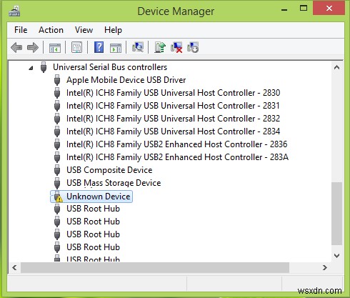Viewport: 350px width, 298px height.
Task: Click the vertical scrollbar thumb
Action: (336, 214)
